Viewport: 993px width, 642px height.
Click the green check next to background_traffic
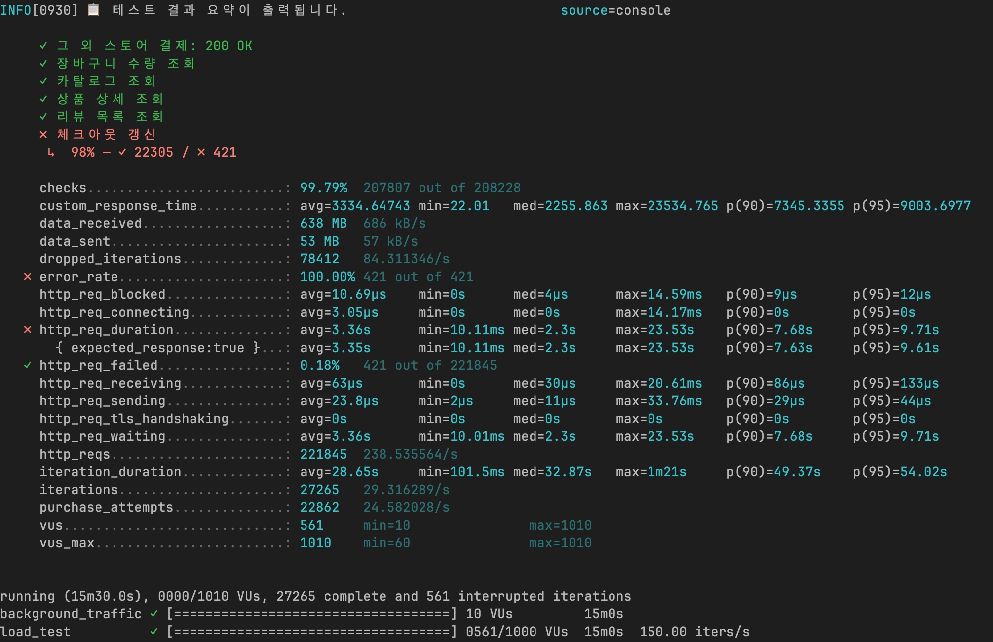[154, 614]
